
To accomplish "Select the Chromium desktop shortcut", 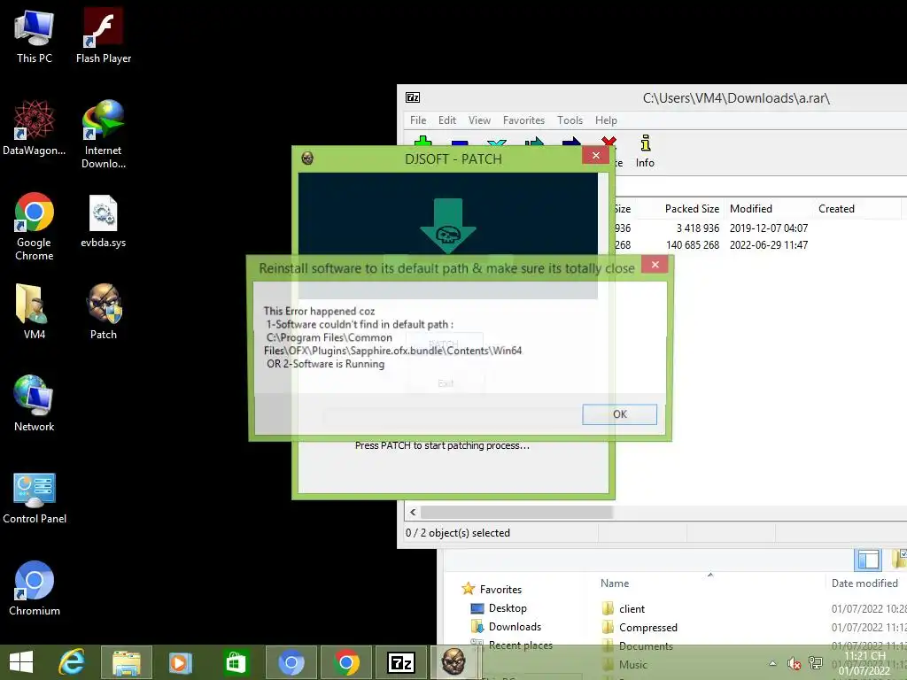I will tap(35, 588).
